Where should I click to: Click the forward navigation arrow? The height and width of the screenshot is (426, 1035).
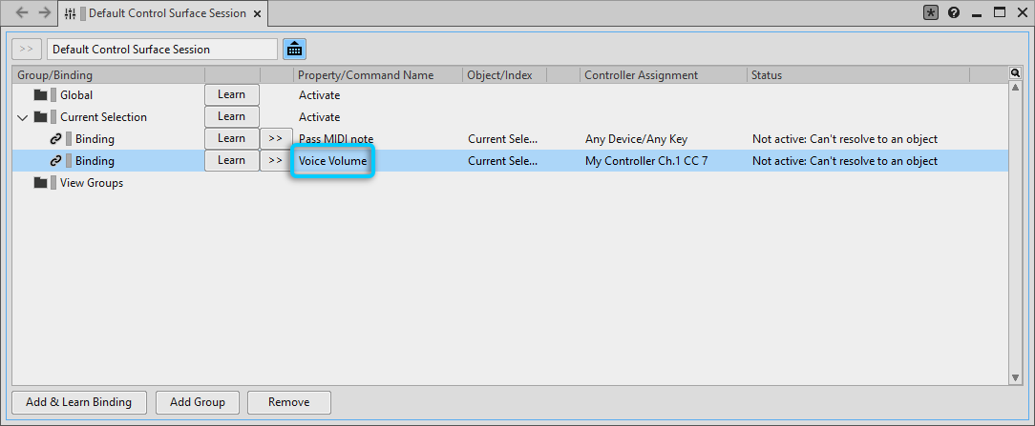click(x=43, y=13)
